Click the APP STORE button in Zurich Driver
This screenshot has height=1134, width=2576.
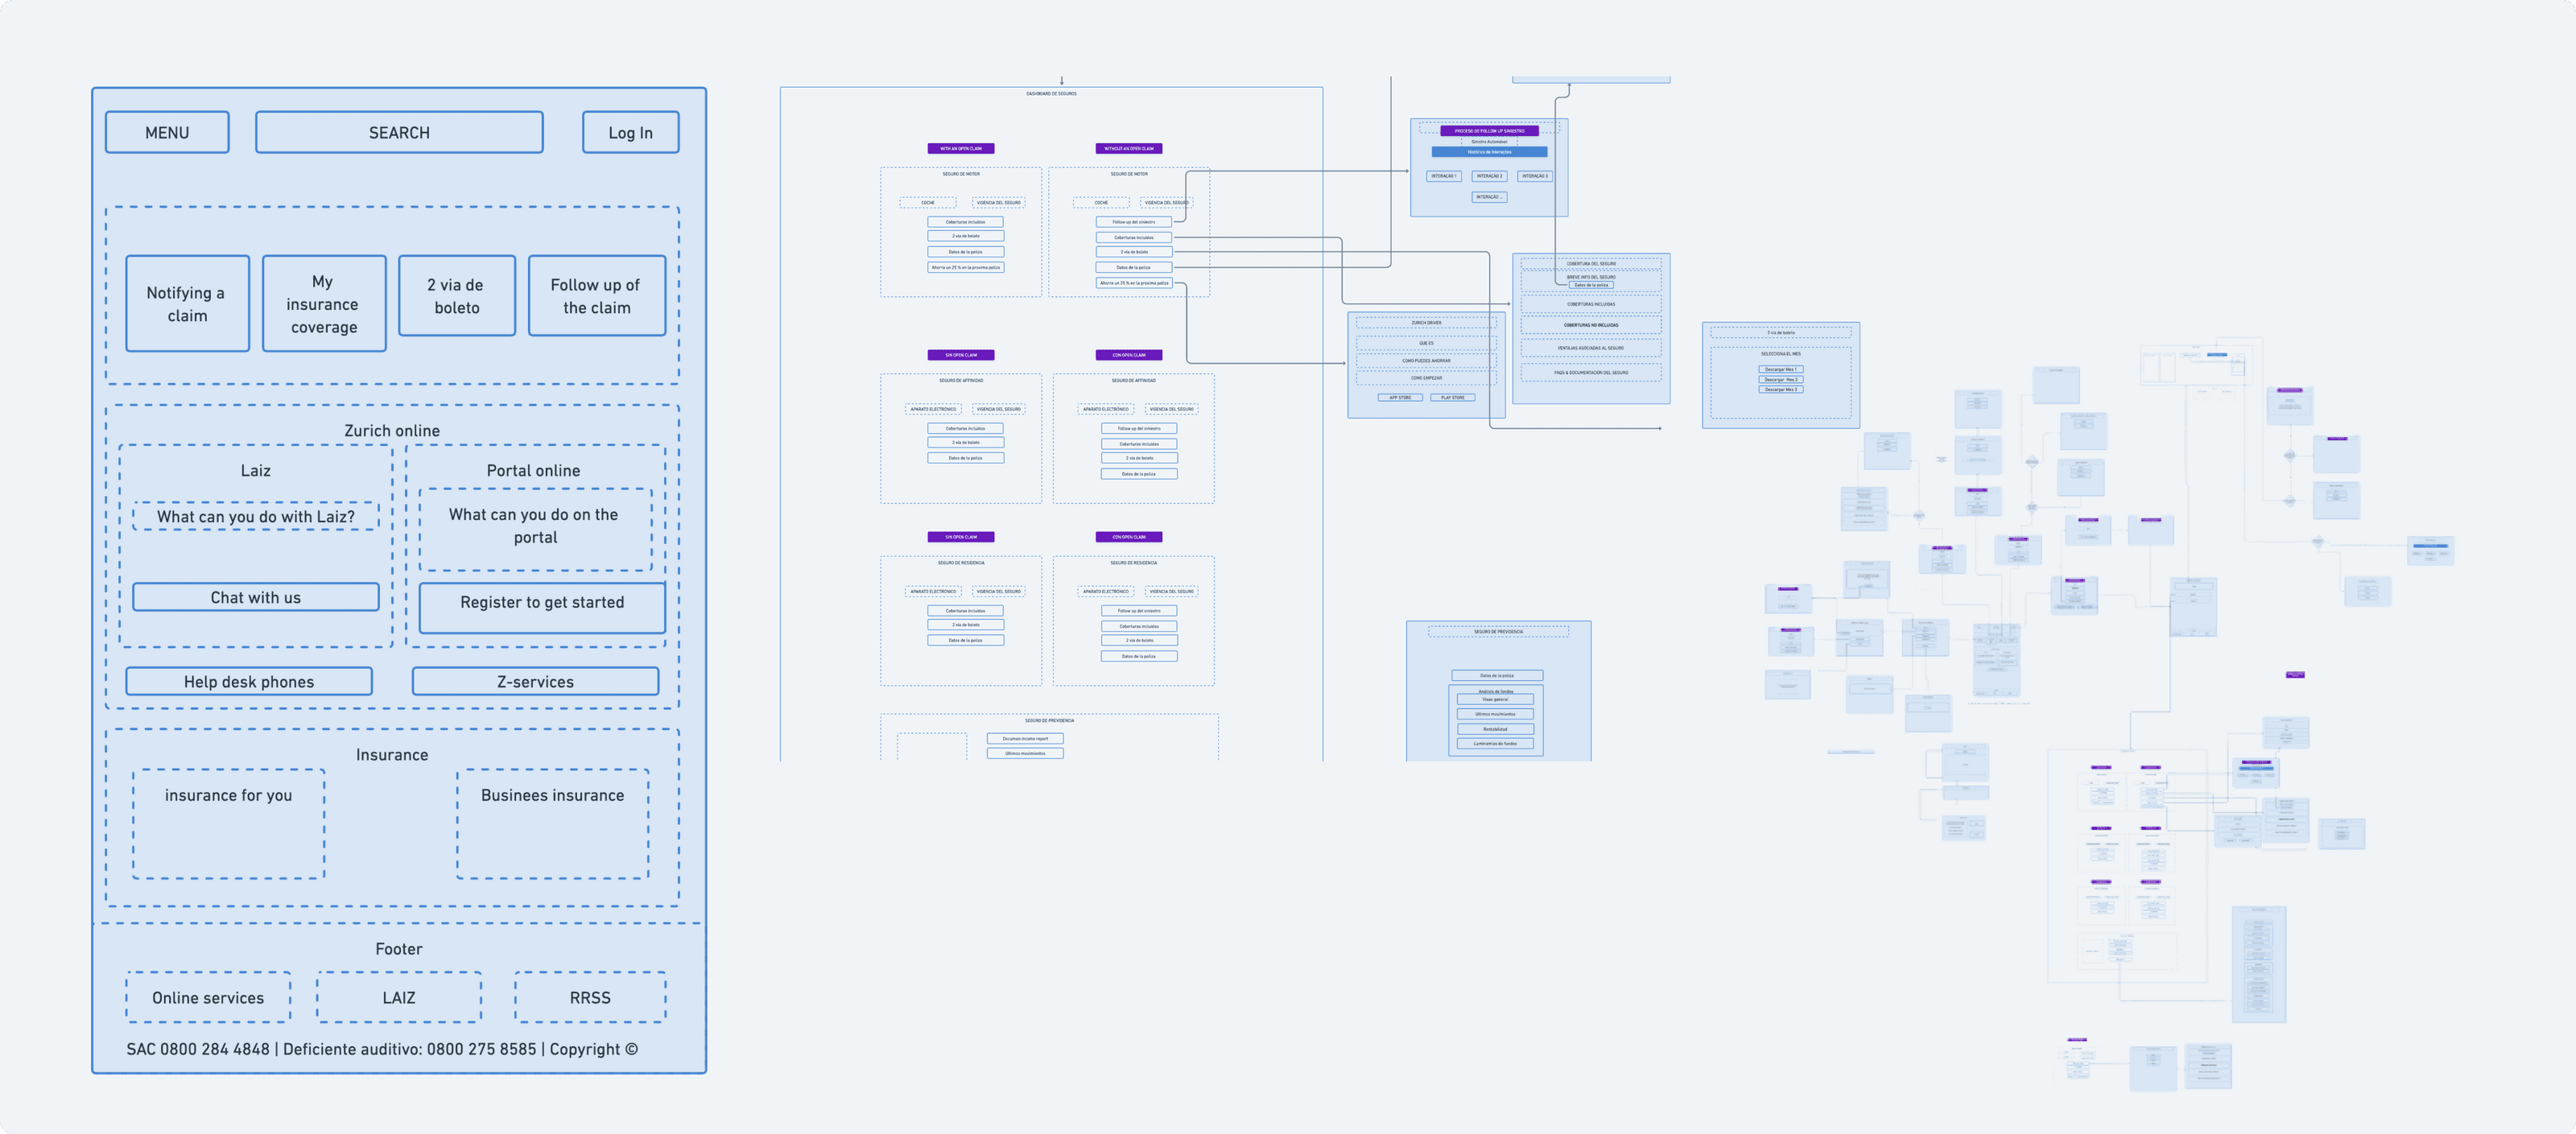pyautogui.click(x=1400, y=397)
